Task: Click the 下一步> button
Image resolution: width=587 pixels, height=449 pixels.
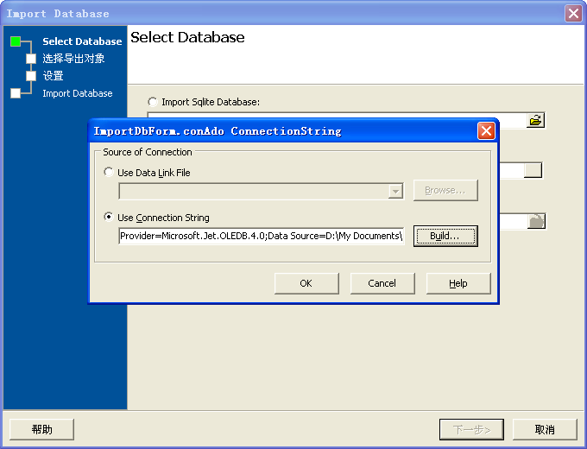Action: (471, 429)
